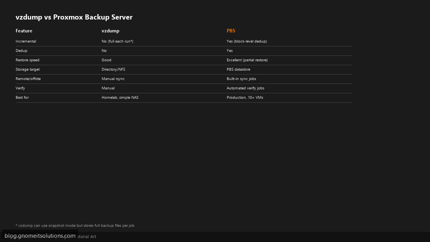Viewport: 430px width, 242px height.
Task: Select the 'Restore speed' row label
Action: tap(27, 60)
